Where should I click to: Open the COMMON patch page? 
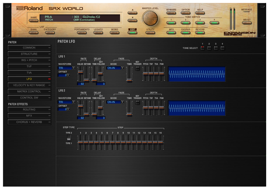tap(29, 48)
